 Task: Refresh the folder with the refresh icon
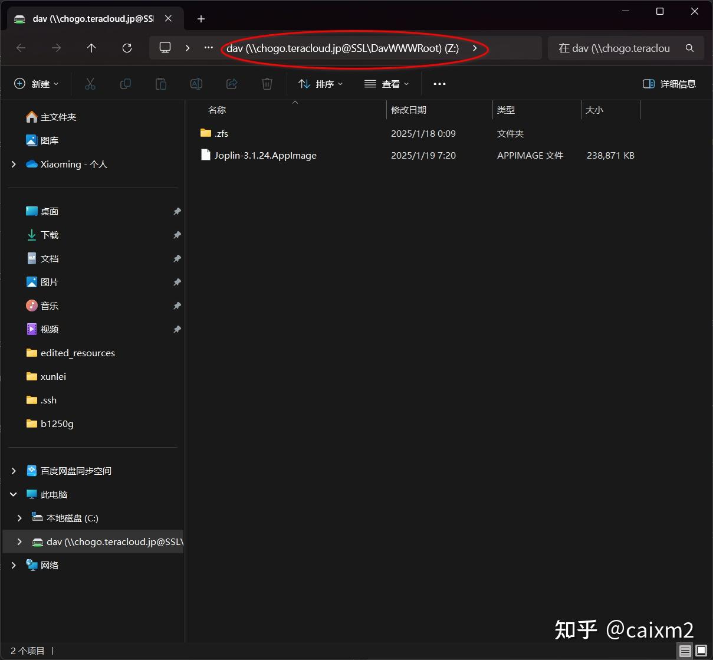pos(126,48)
